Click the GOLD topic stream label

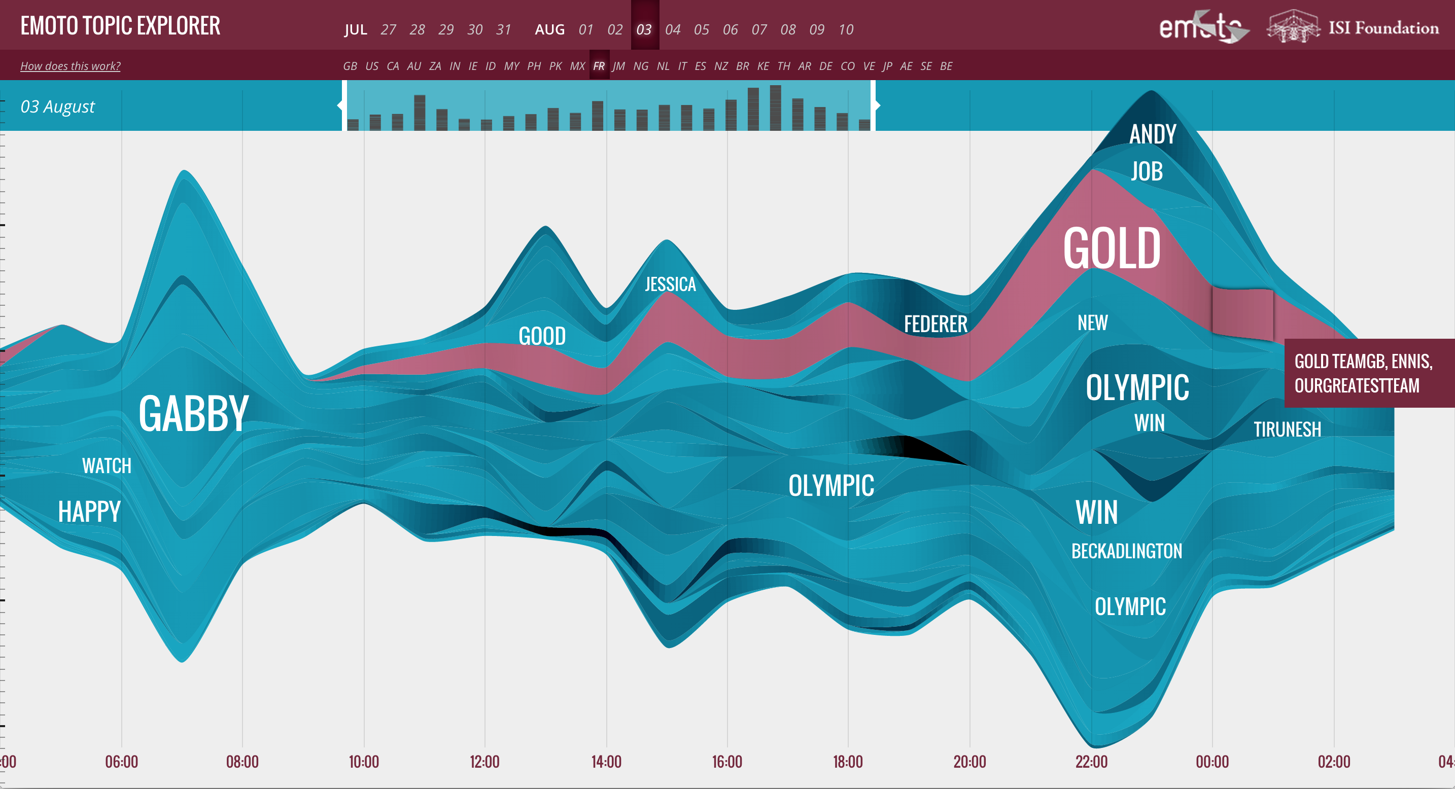coord(1111,248)
